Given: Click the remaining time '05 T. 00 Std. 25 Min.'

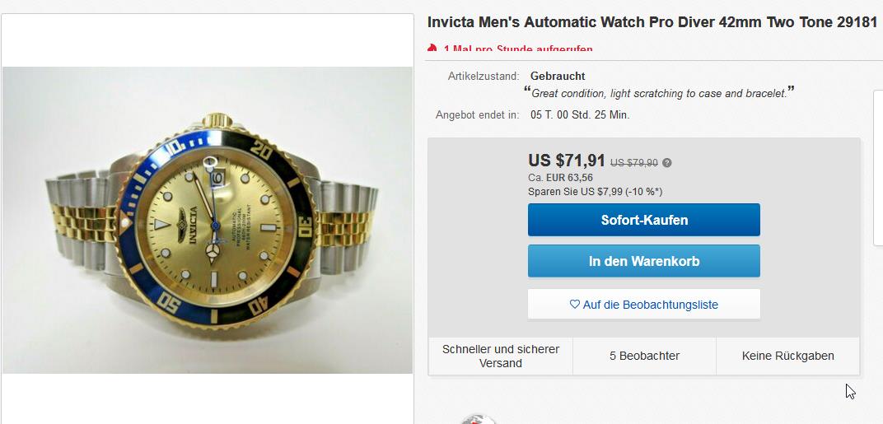Looking at the screenshot, I should (x=580, y=115).
